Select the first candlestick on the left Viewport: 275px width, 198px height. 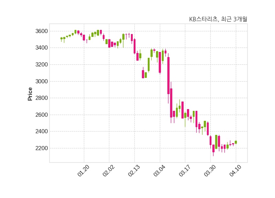tap(62, 38)
